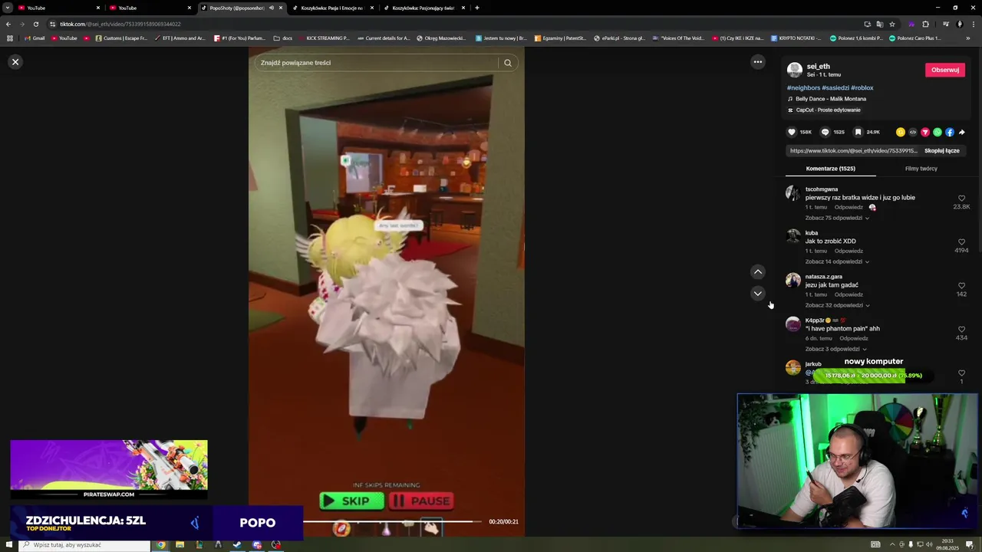Screen dimensions: 982x552
Task: Show more bookmarks chevron
Action: pos(967,38)
